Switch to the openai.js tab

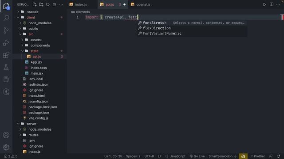(x=143, y=4)
